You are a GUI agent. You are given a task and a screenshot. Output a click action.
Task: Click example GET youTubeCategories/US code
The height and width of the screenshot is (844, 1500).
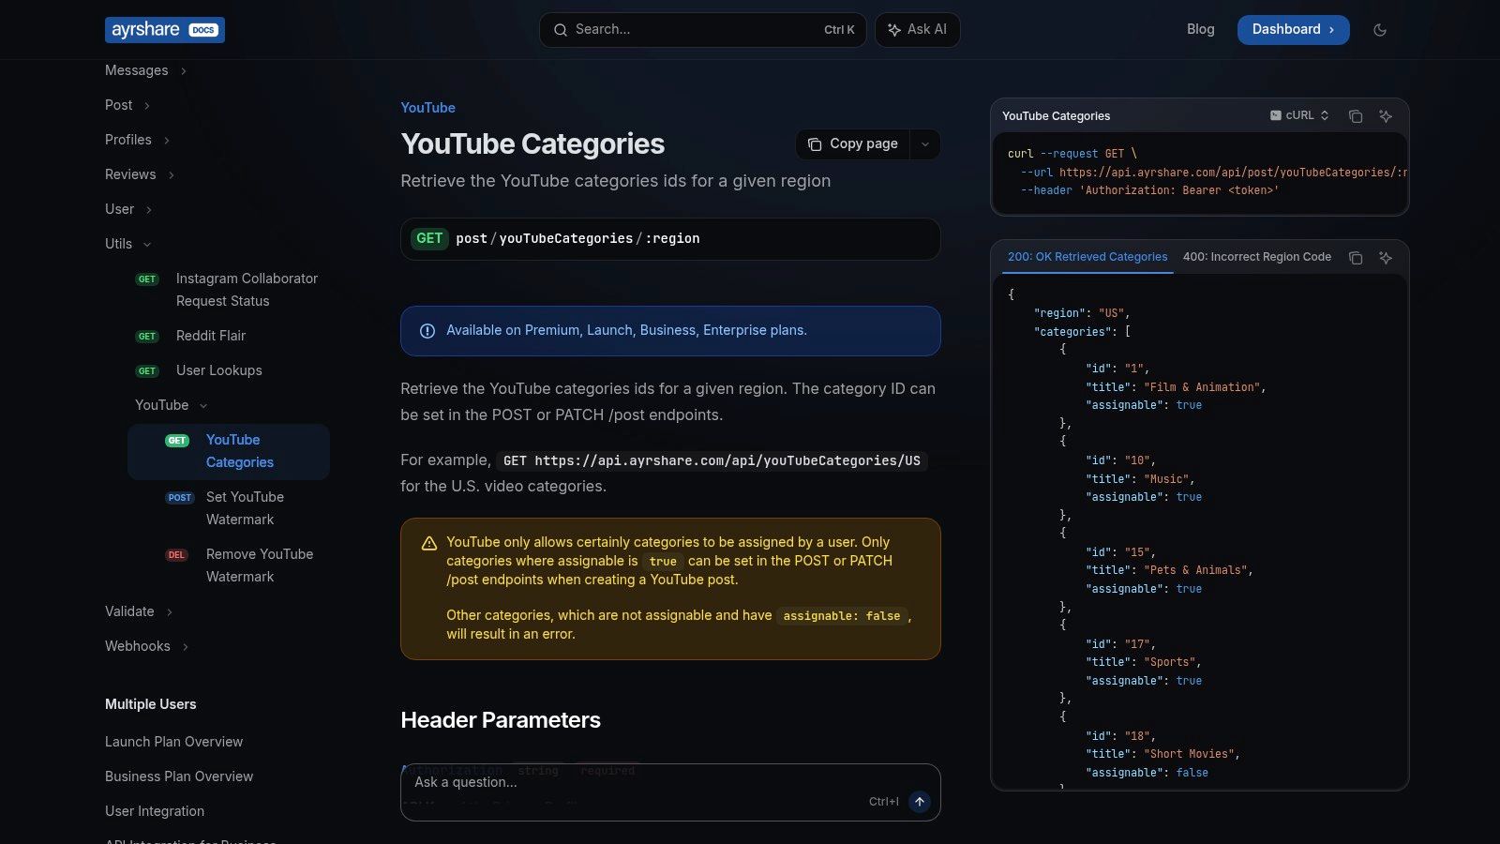(x=712, y=460)
